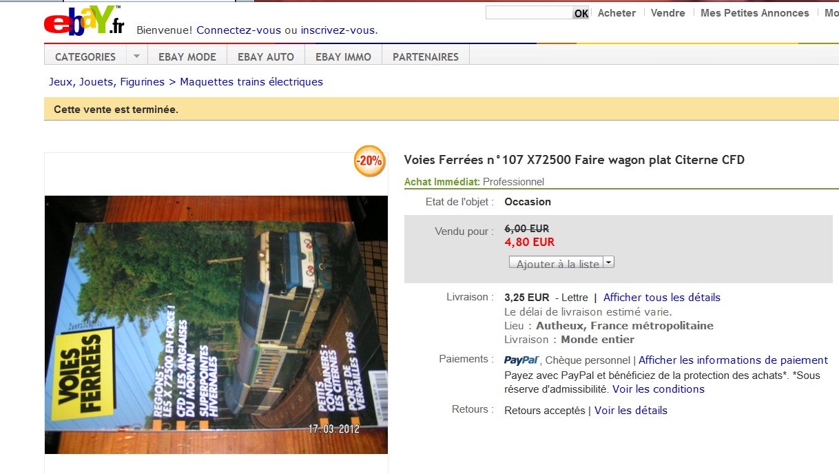839x474 pixels.
Task: Click inside the search input field
Action: tap(529, 13)
